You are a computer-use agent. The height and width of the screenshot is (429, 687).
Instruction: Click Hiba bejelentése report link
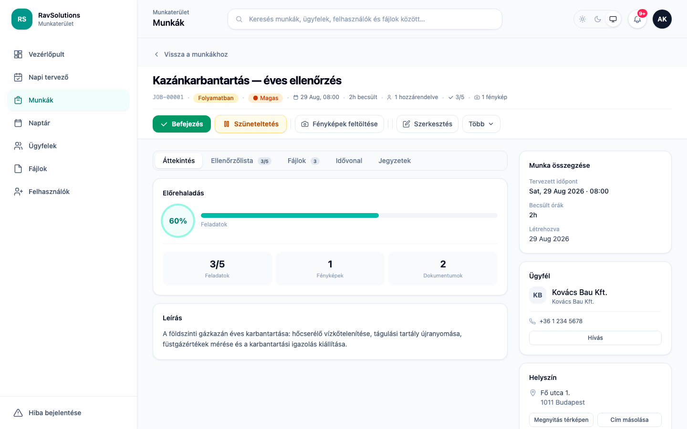[x=69, y=413]
